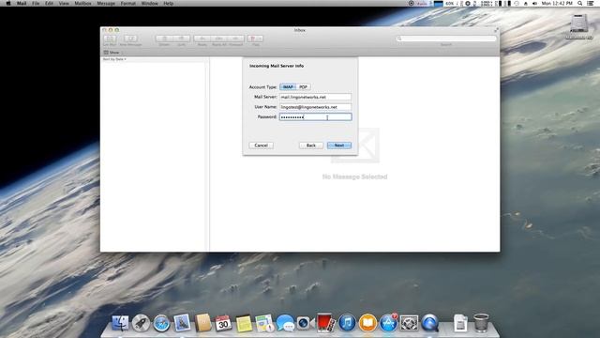Select POP account type
The width and height of the screenshot is (600, 338).
click(x=303, y=87)
